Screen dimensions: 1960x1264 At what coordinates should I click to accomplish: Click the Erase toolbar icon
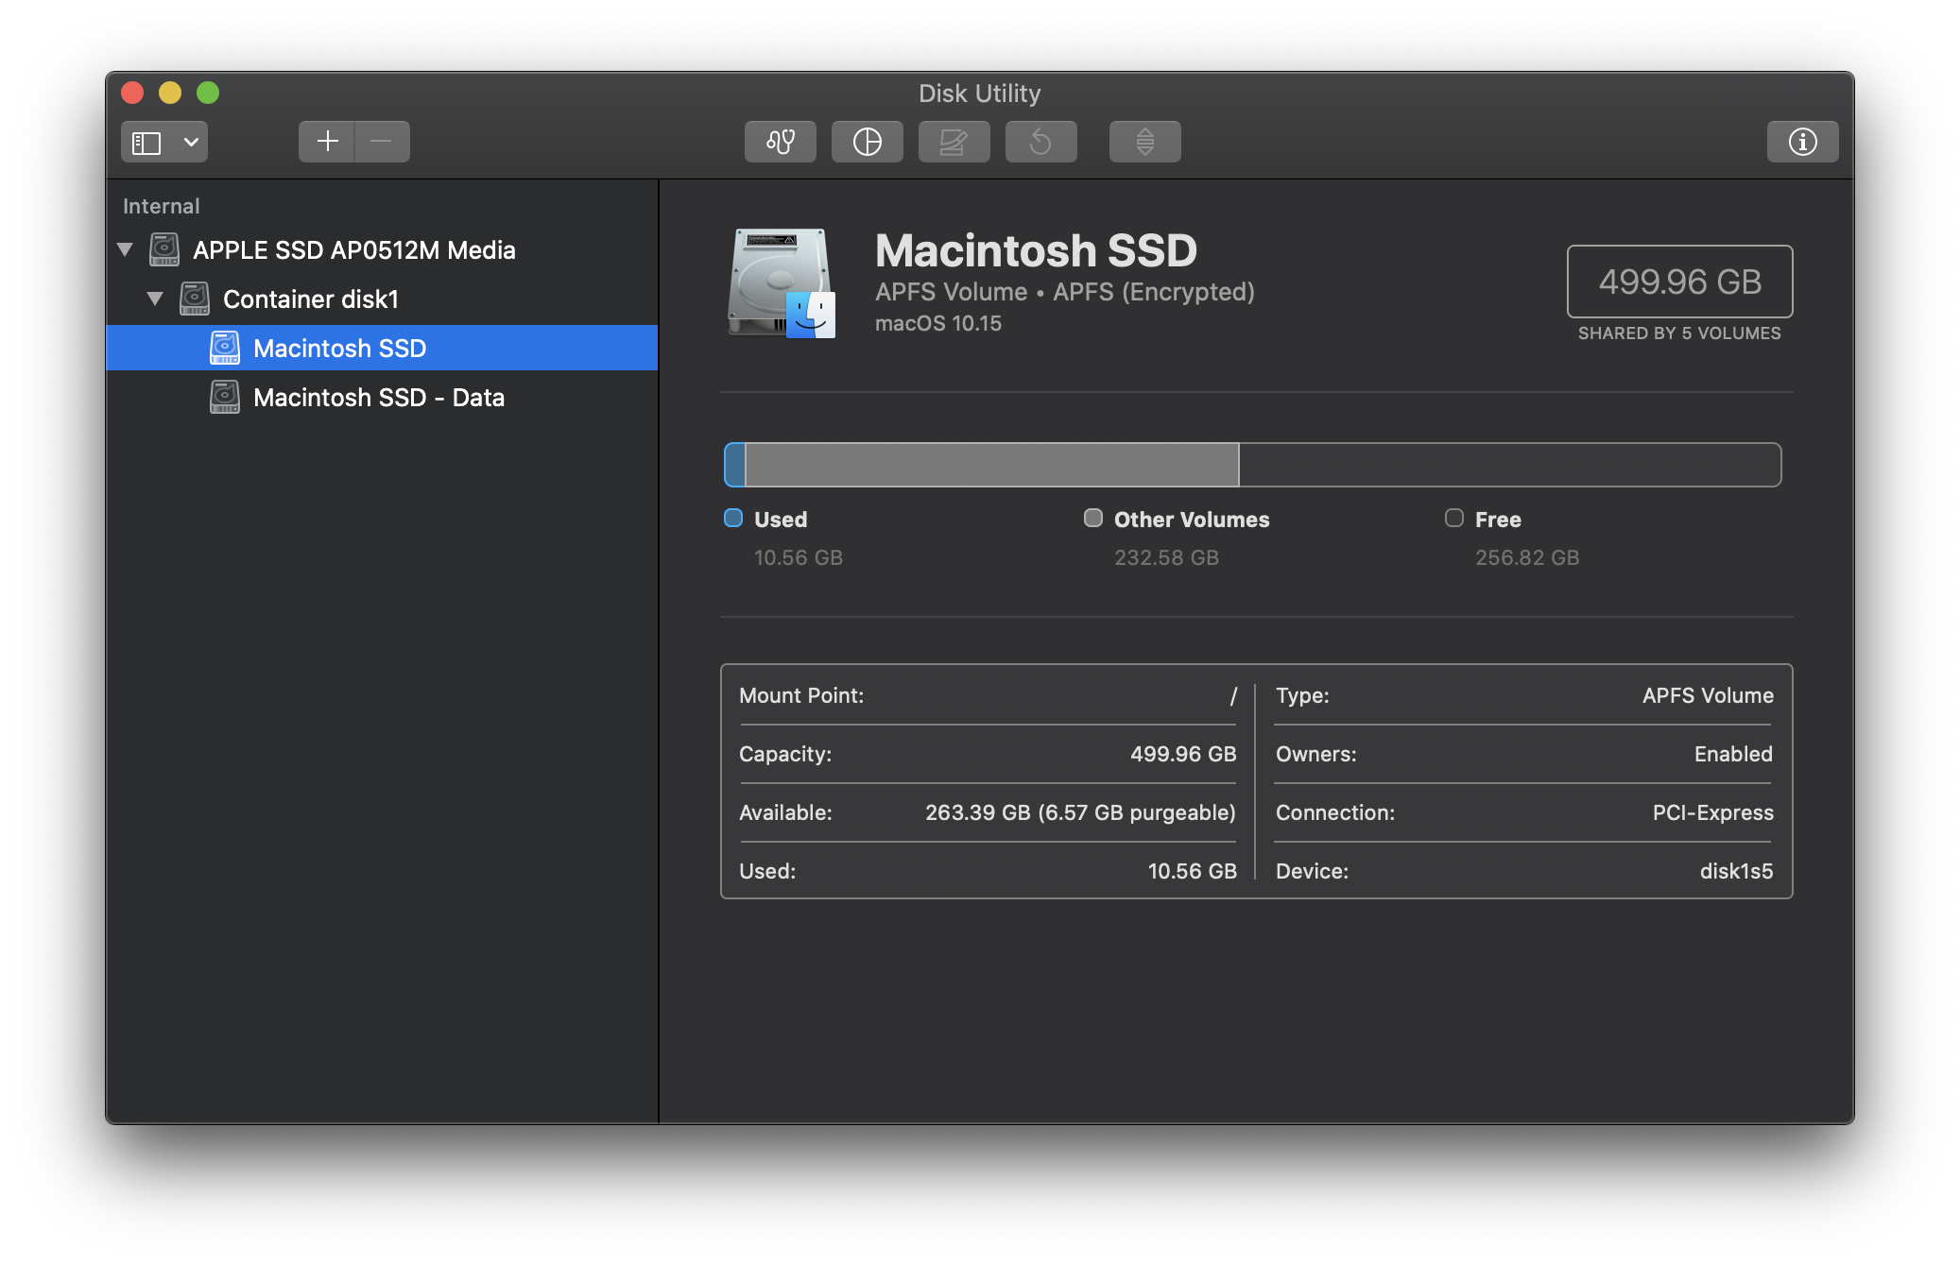pyautogui.click(x=954, y=142)
